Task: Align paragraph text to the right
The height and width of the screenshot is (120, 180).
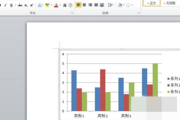Action: [90, 5]
